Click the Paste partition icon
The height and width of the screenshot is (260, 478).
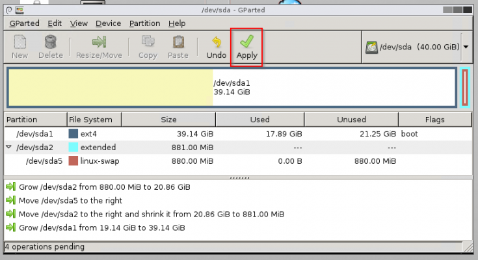178,43
